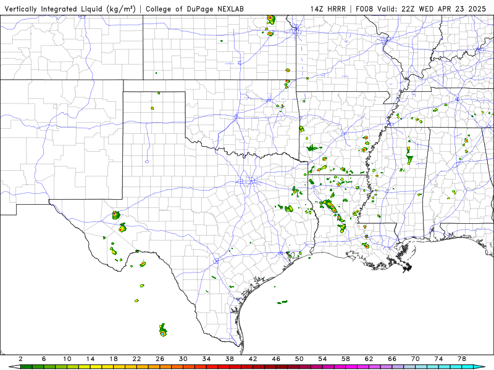Click the color scale label "34"
Screen dimensions: 494x370
(206, 359)
